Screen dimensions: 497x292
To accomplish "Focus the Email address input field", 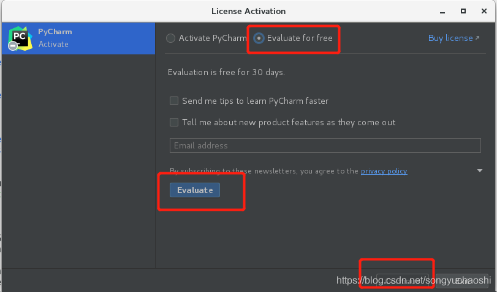I will point(325,145).
